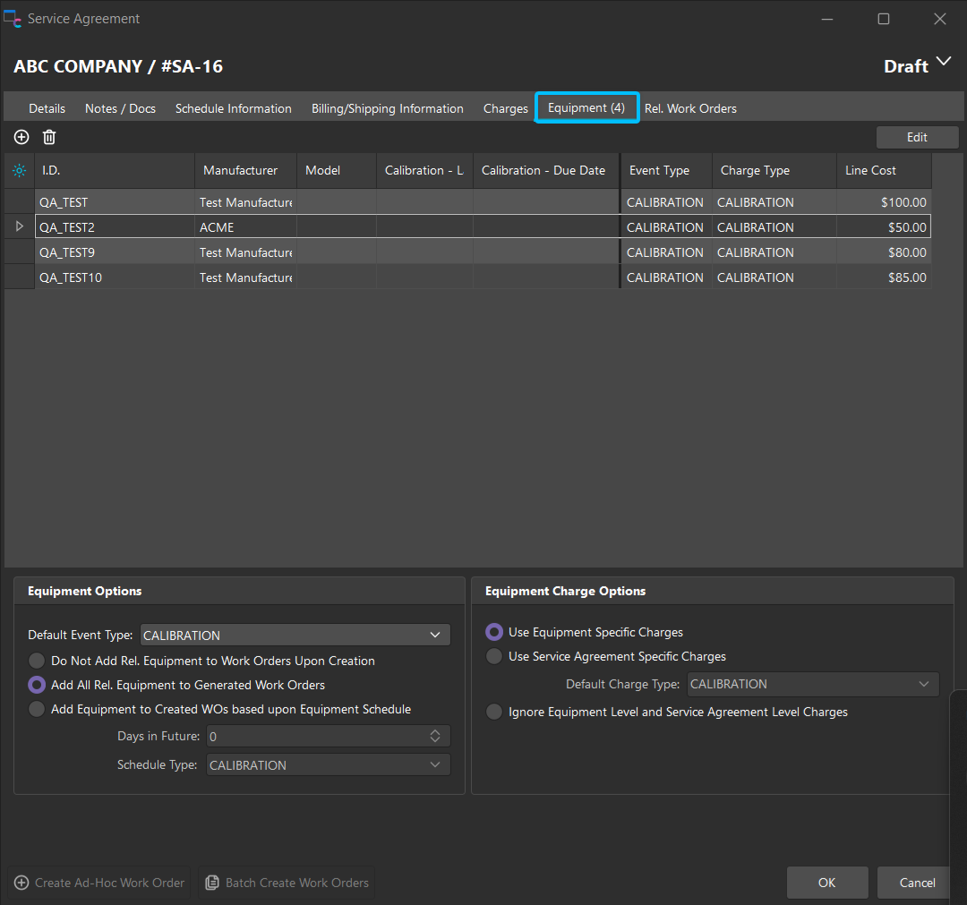Click the grid column settings gear icon
This screenshot has height=905, width=967.
pos(20,170)
